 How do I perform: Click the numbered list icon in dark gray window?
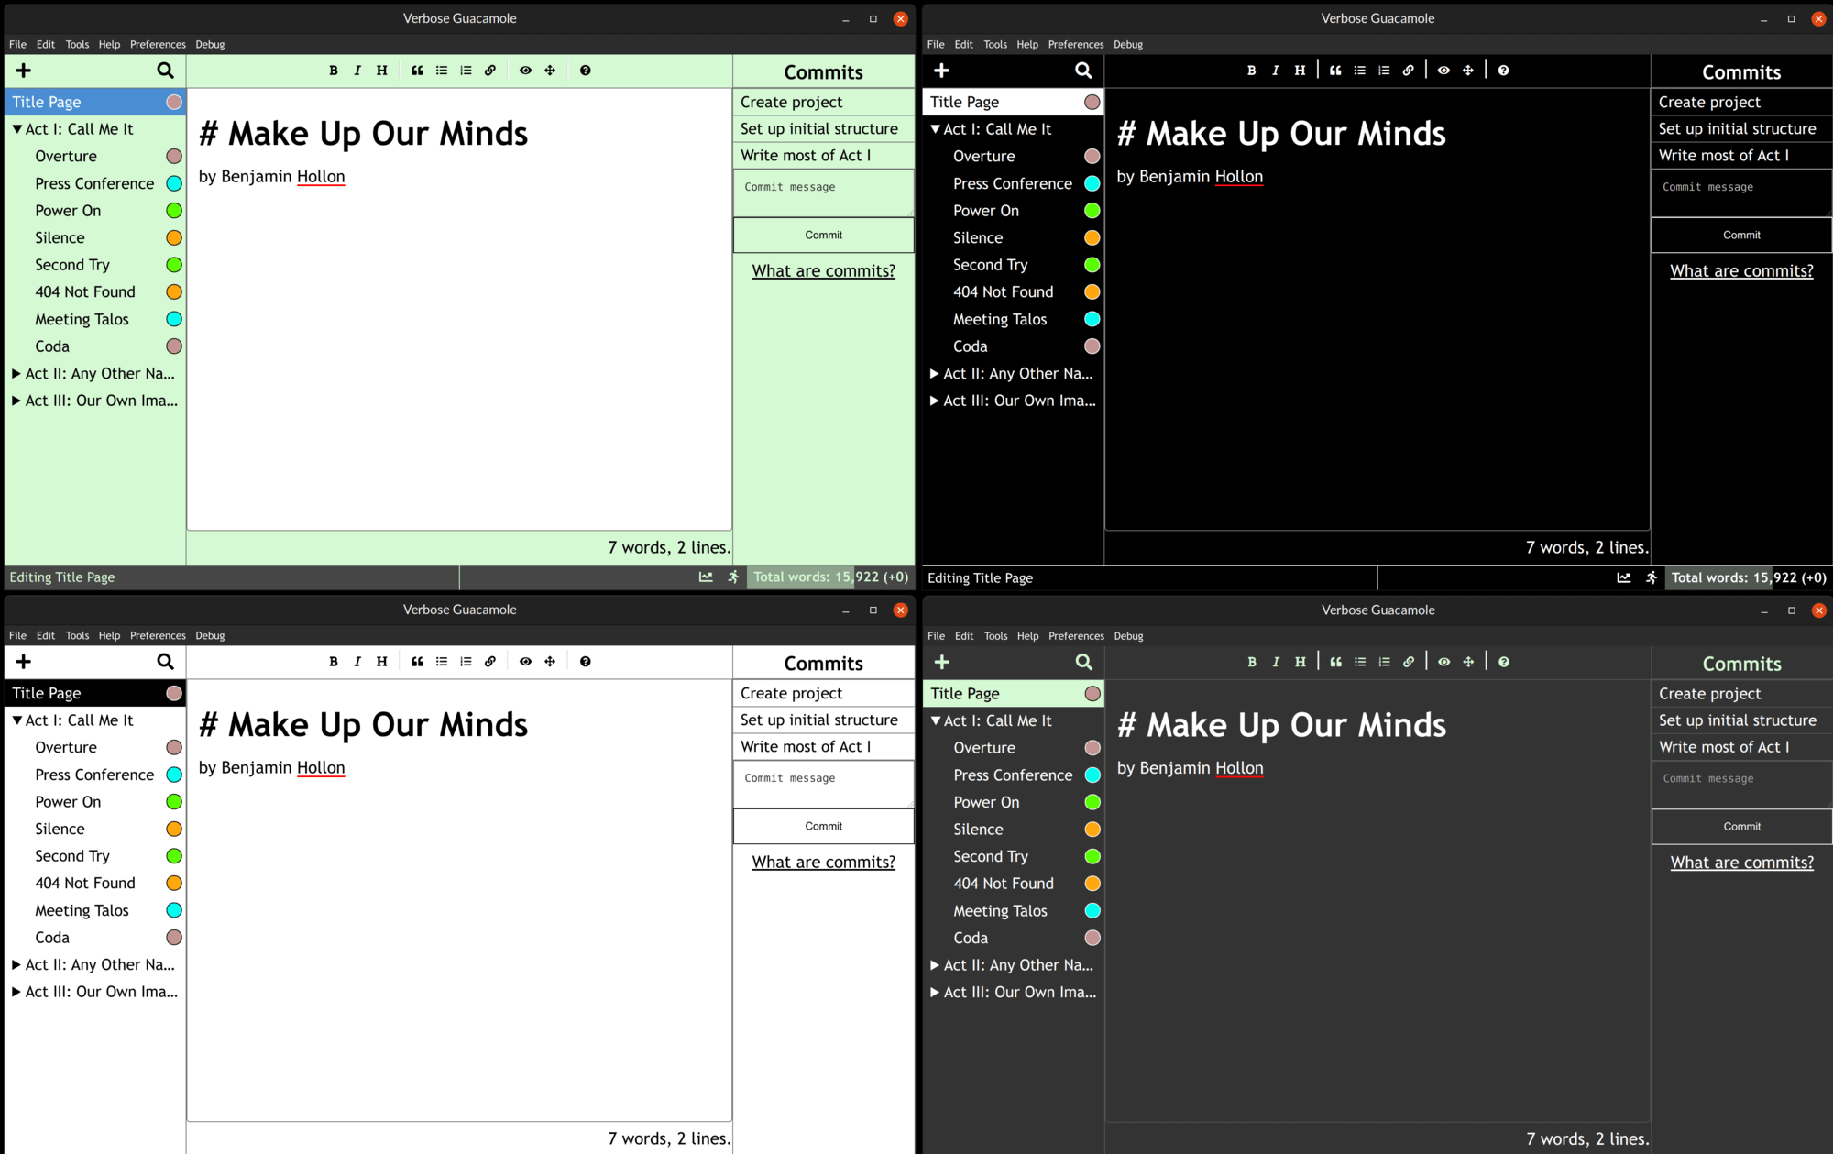[x=1384, y=662]
